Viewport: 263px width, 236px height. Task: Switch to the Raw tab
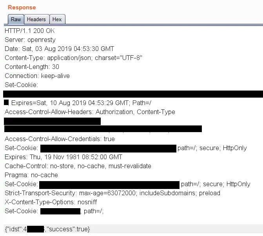(16, 19)
